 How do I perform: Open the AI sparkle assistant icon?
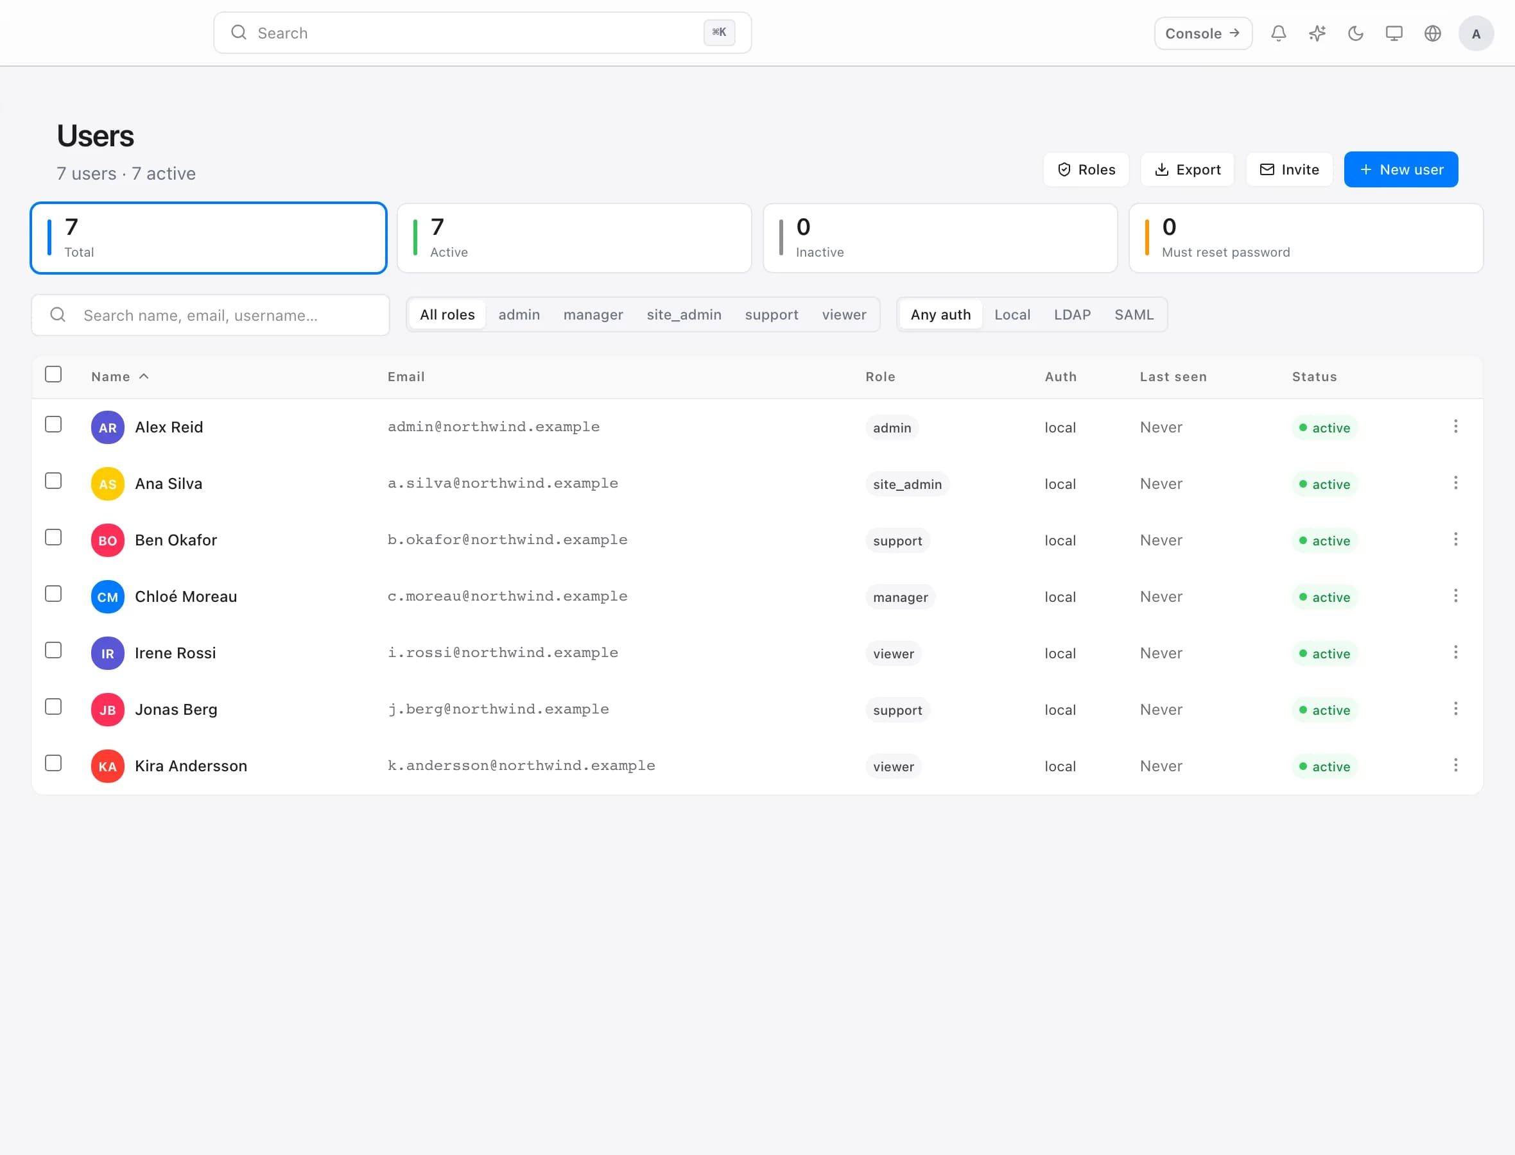(x=1316, y=33)
